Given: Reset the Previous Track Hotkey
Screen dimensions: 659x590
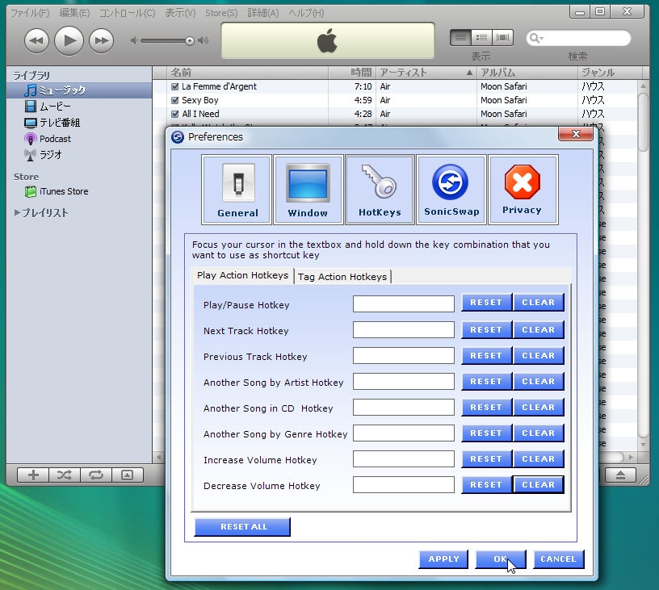Looking at the screenshot, I should pyautogui.click(x=487, y=356).
